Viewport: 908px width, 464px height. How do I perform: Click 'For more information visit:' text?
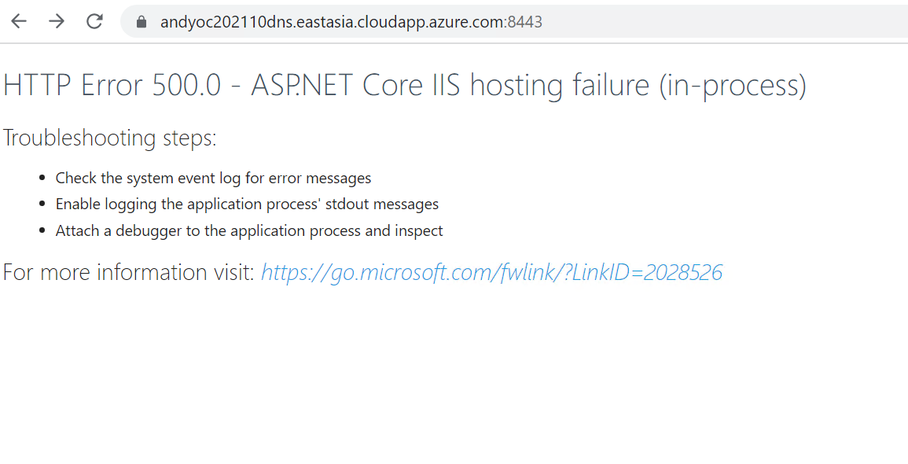[x=128, y=273]
